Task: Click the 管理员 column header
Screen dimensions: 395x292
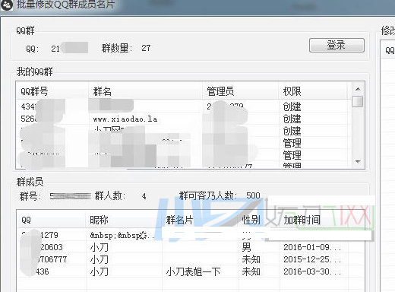Action: pyautogui.click(x=241, y=91)
